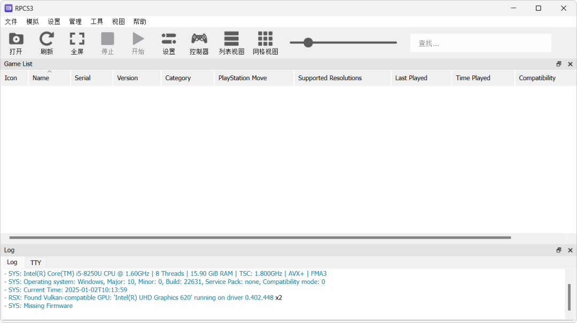Viewport: 577px width, 323px height.
Task: Sort by the Version column header
Action: (137, 78)
